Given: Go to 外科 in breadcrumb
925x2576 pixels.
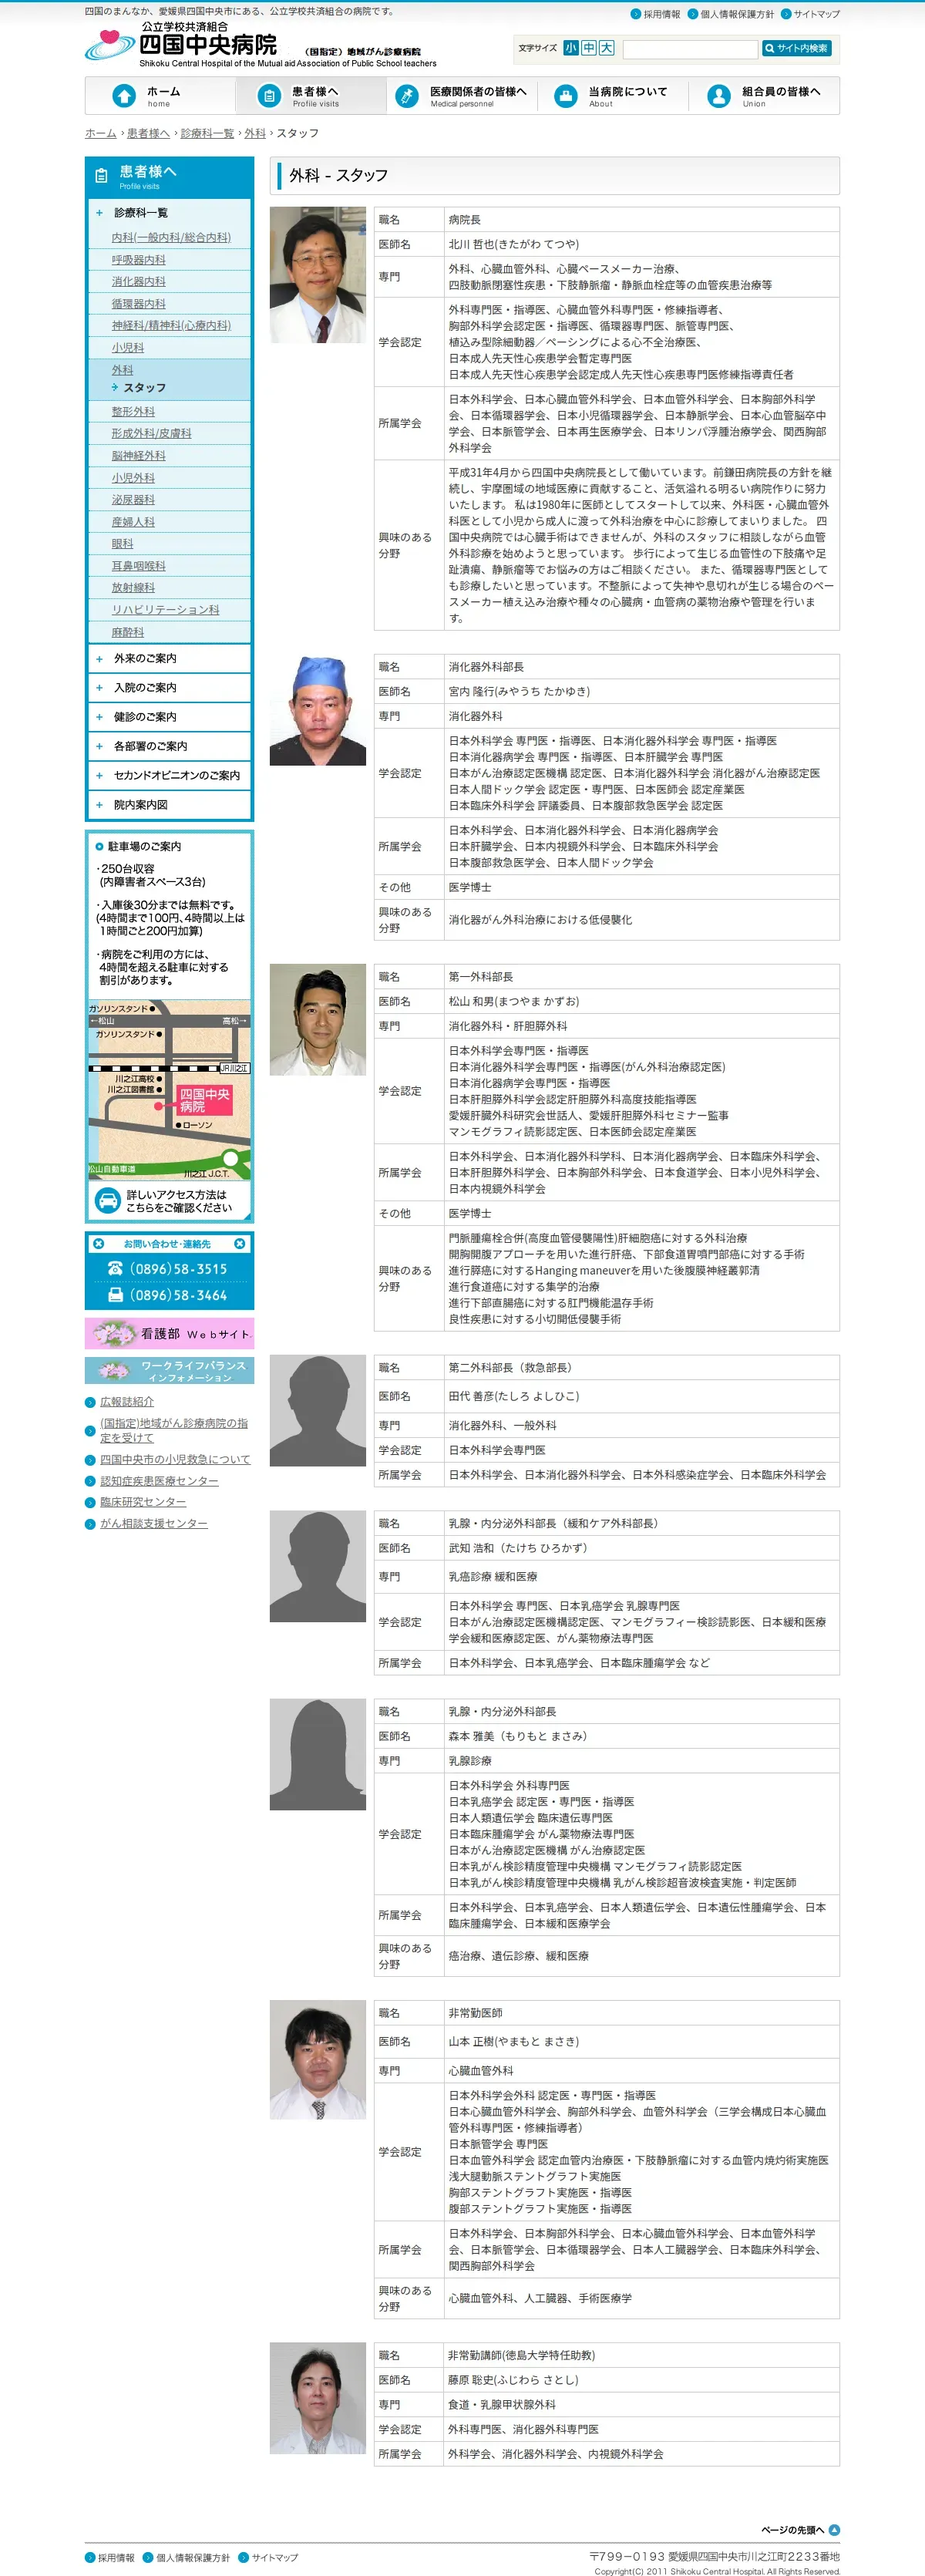Looking at the screenshot, I should point(255,133).
